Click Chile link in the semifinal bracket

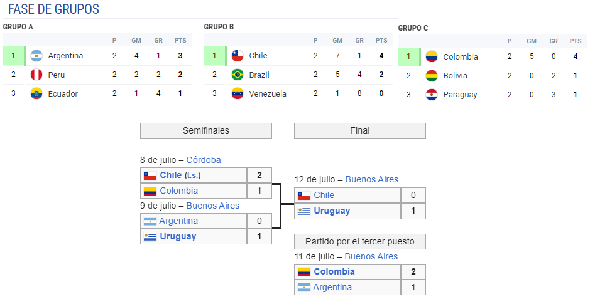(171, 175)
